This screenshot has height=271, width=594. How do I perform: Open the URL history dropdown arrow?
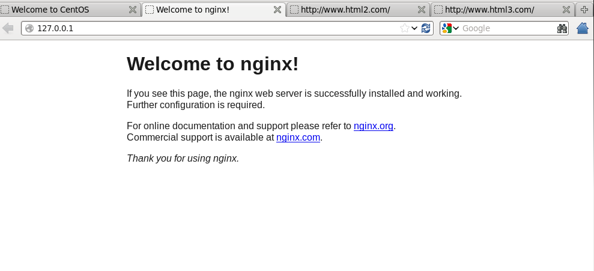pyautogui.click(x=414, y=28)
